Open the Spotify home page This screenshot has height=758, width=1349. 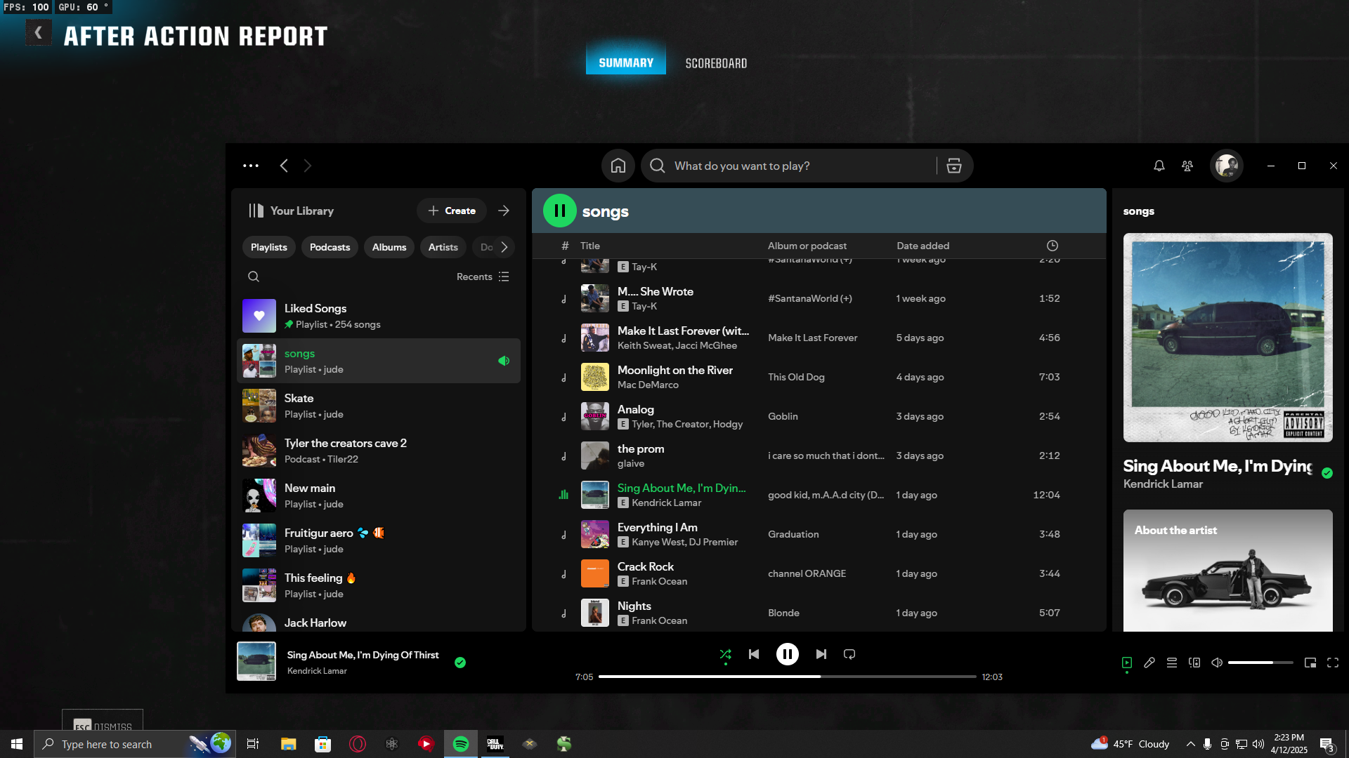click(x=618, y=166)
